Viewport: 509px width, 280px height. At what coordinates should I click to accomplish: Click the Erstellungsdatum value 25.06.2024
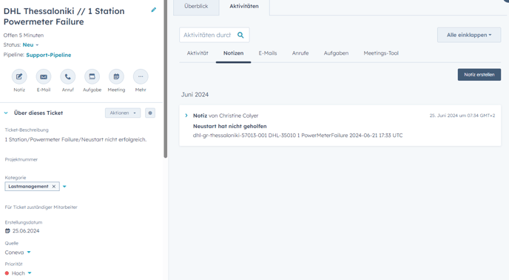click(x=26, y=231)
